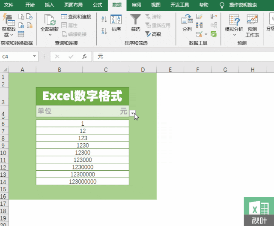Click 分列 Text to Columns icon
This screenshot has height=226, width=274.
click(187, 23)
